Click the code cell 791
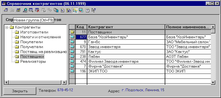The height and width of the screenshot is (98, 221). pyautogui.click(x=81, y=52)
